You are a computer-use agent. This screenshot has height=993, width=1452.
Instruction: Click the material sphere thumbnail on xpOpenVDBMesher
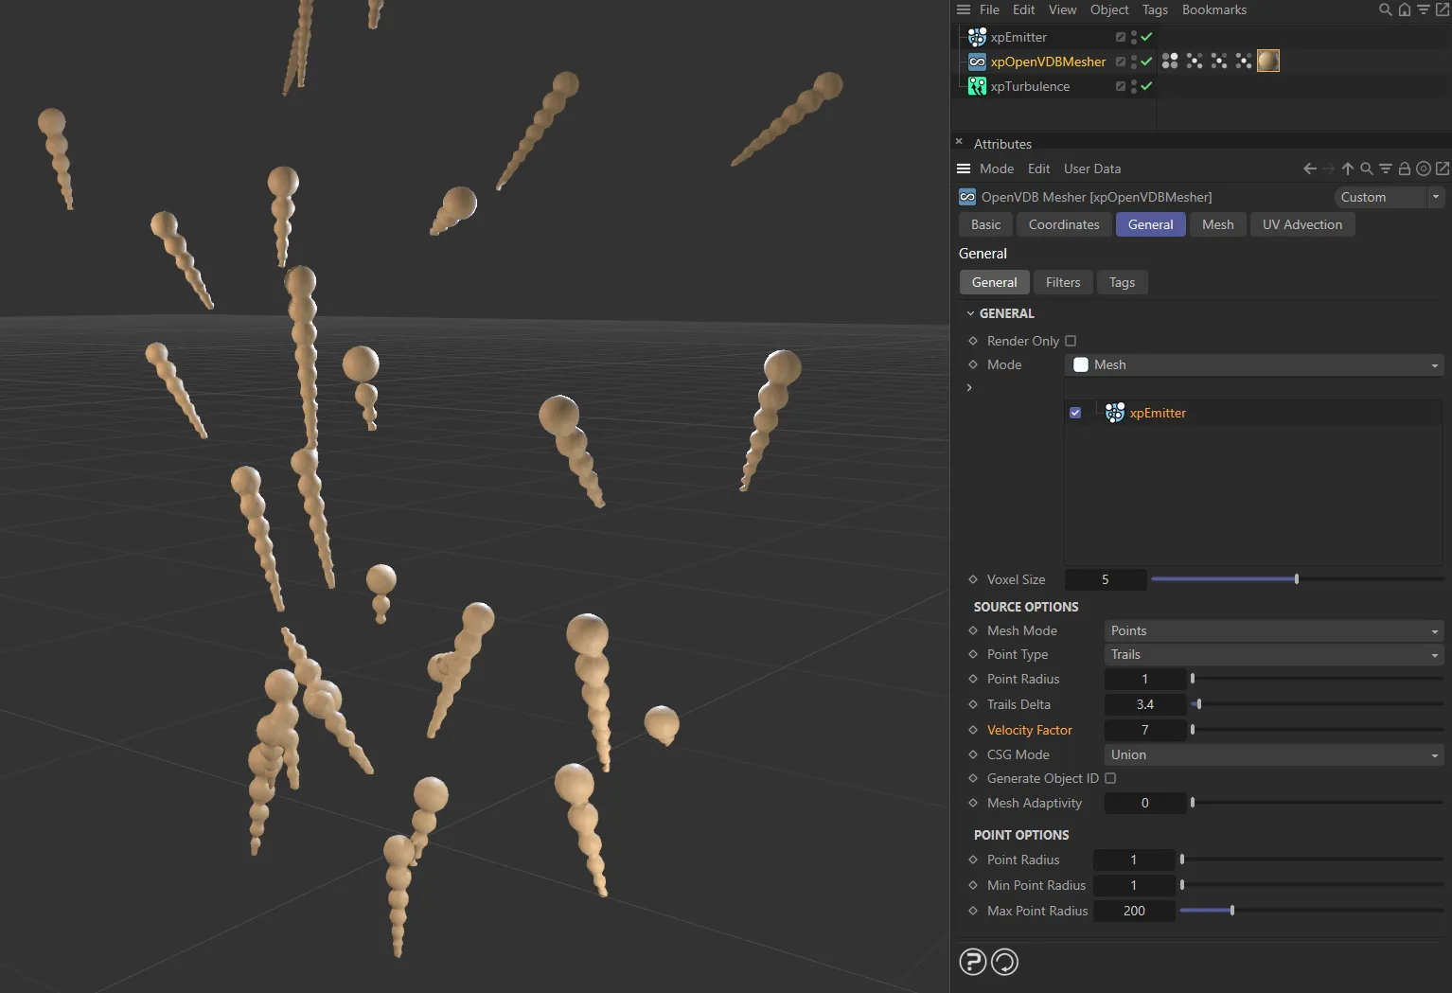[1268, 61]
